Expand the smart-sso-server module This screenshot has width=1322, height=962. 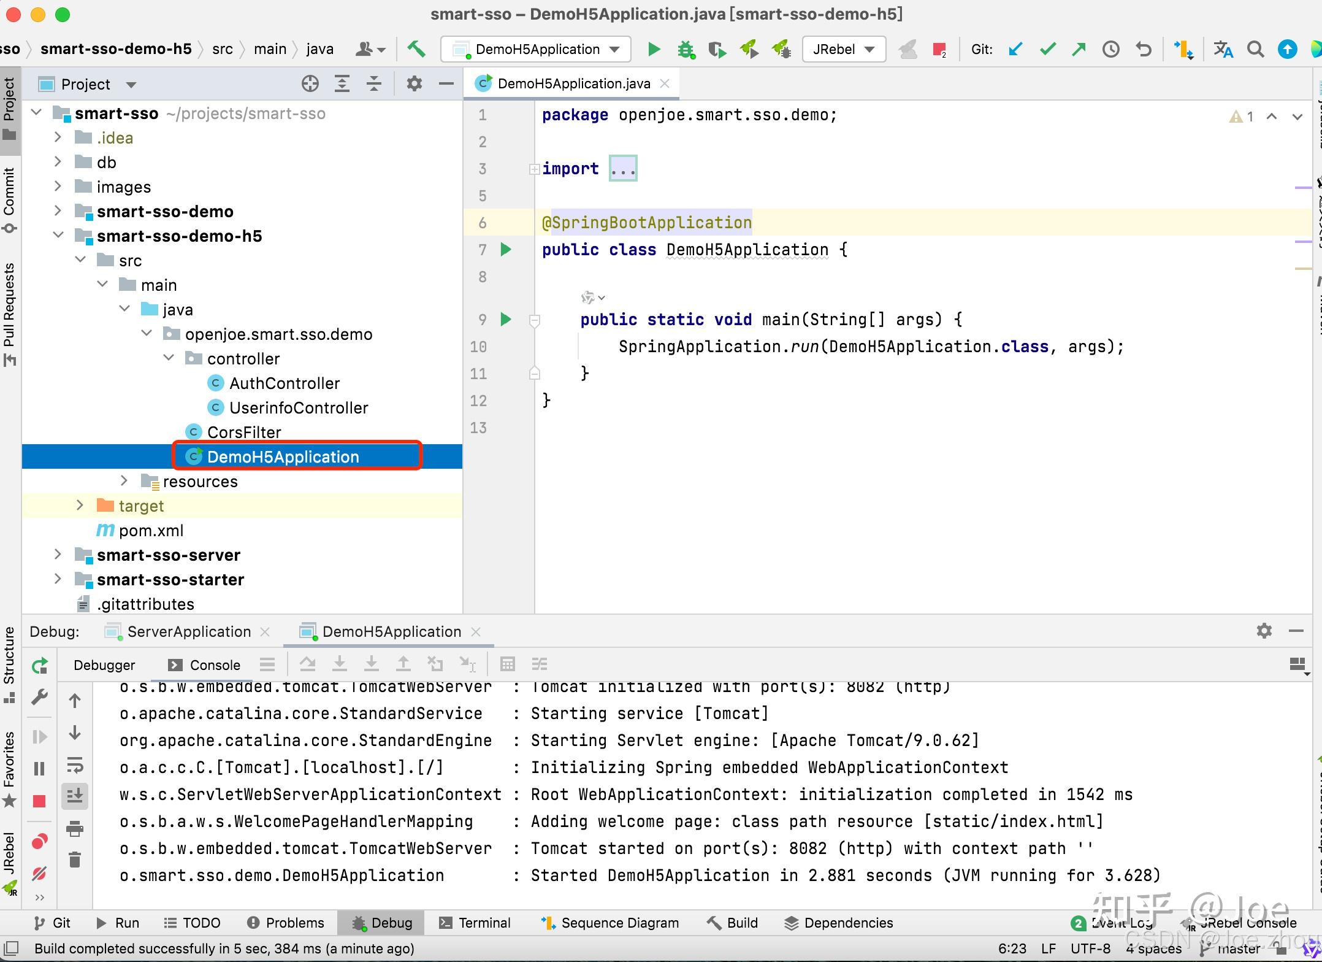[58, 554]
